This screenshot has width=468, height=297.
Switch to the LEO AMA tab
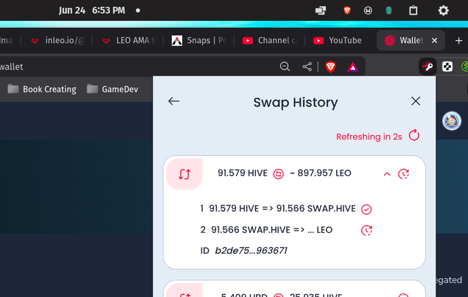click(130, 40)
